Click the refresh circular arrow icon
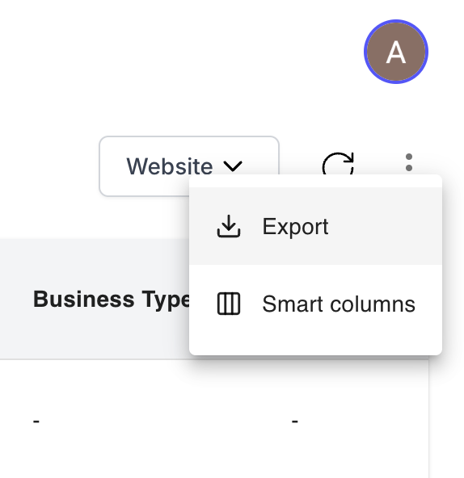The width and height of the screenshot is (464, 478). coord(338,163)
